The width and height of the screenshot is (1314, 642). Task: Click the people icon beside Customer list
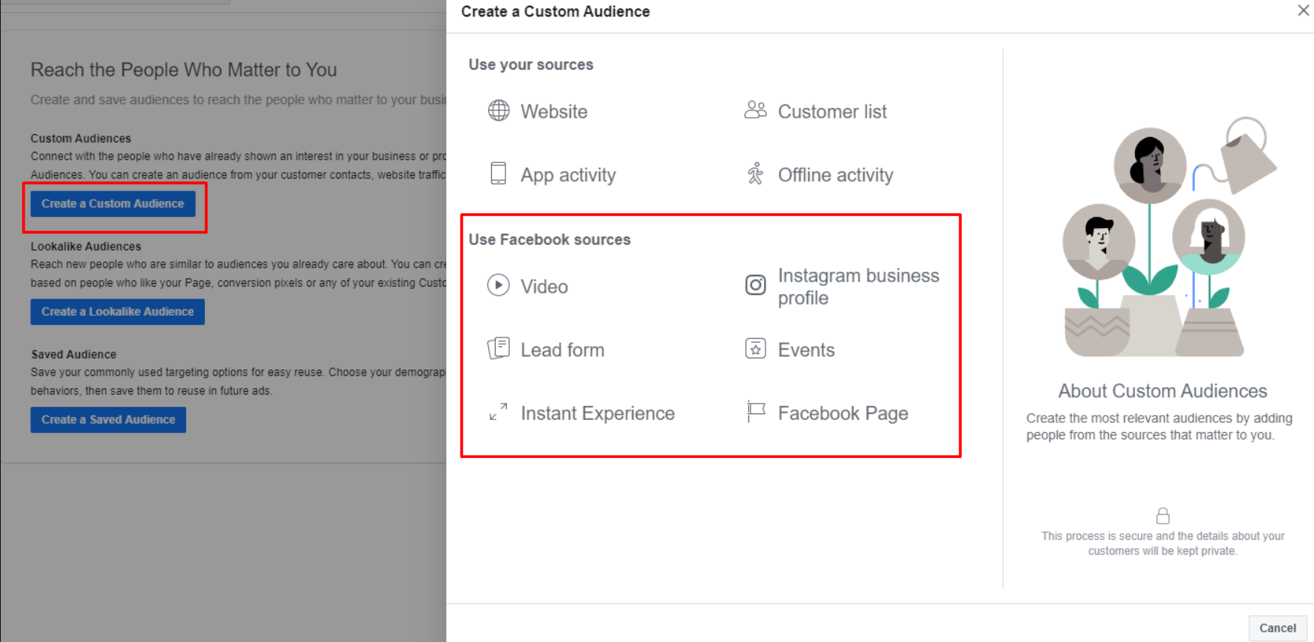click(x=755, y=110)
